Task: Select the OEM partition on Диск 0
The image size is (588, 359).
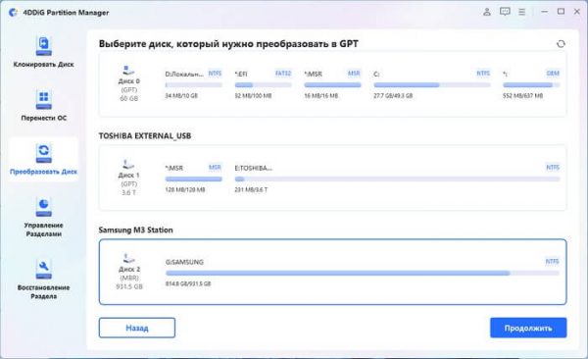Action: 531,84
